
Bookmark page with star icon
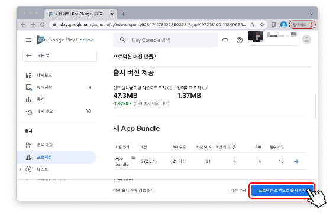(x=262, y=25)
